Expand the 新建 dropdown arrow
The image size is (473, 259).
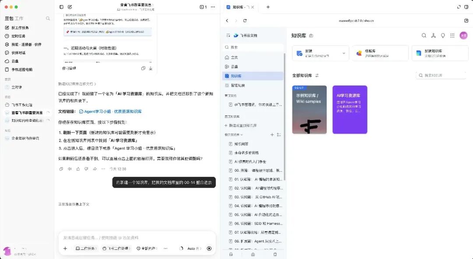[x=344, y=53]
